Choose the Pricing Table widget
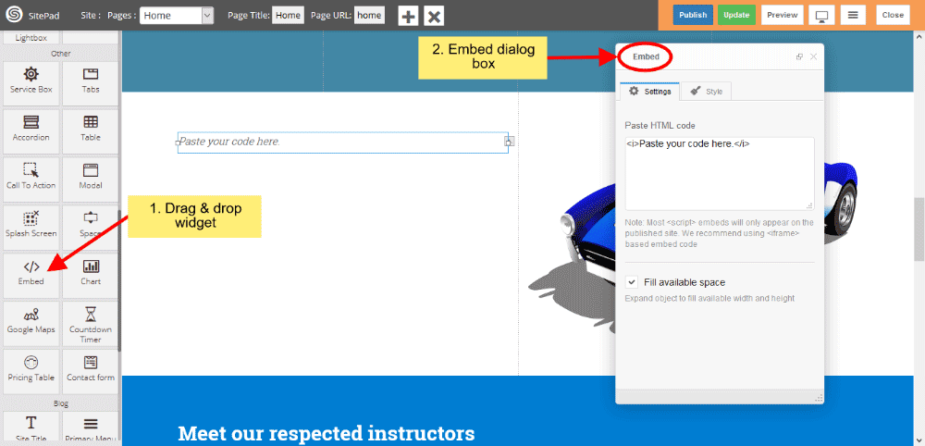Viewport: 925px width, 446px height. [x=31, y=369]
